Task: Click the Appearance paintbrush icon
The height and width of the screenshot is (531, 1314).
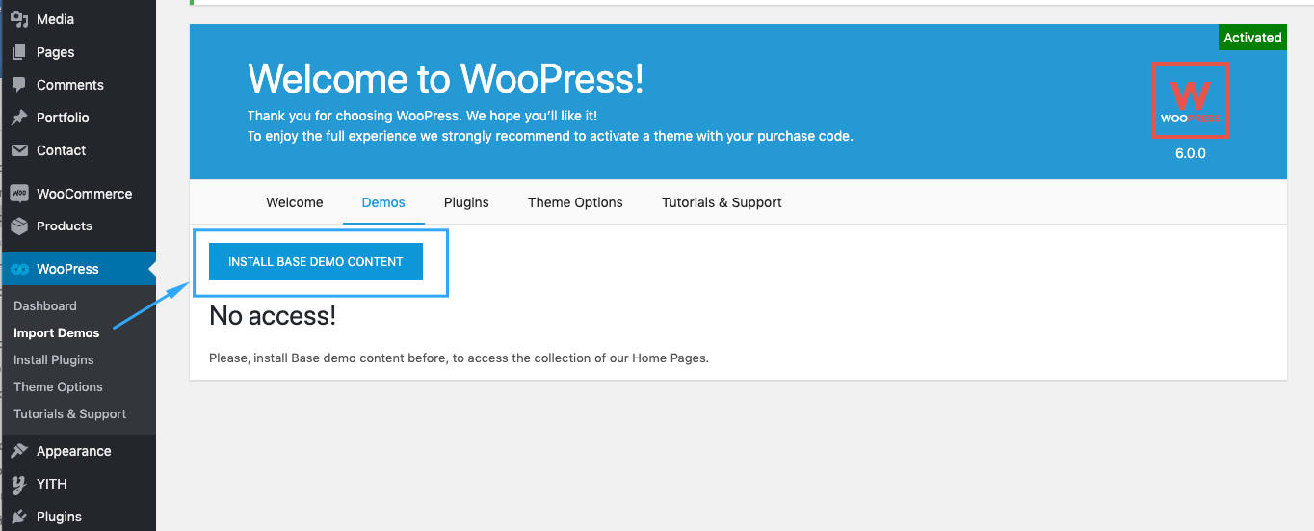Action: click(x=19, y=451)
